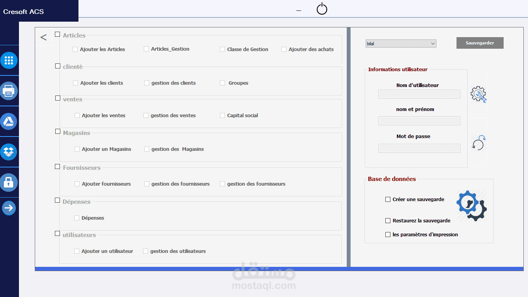
Task: Check the Fournisseurs group checkbox
Action: coord(58,167)
